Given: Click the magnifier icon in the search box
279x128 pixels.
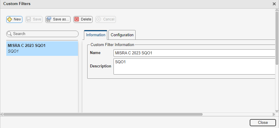Looking at the screenshot, I should [x=10, y=34].
